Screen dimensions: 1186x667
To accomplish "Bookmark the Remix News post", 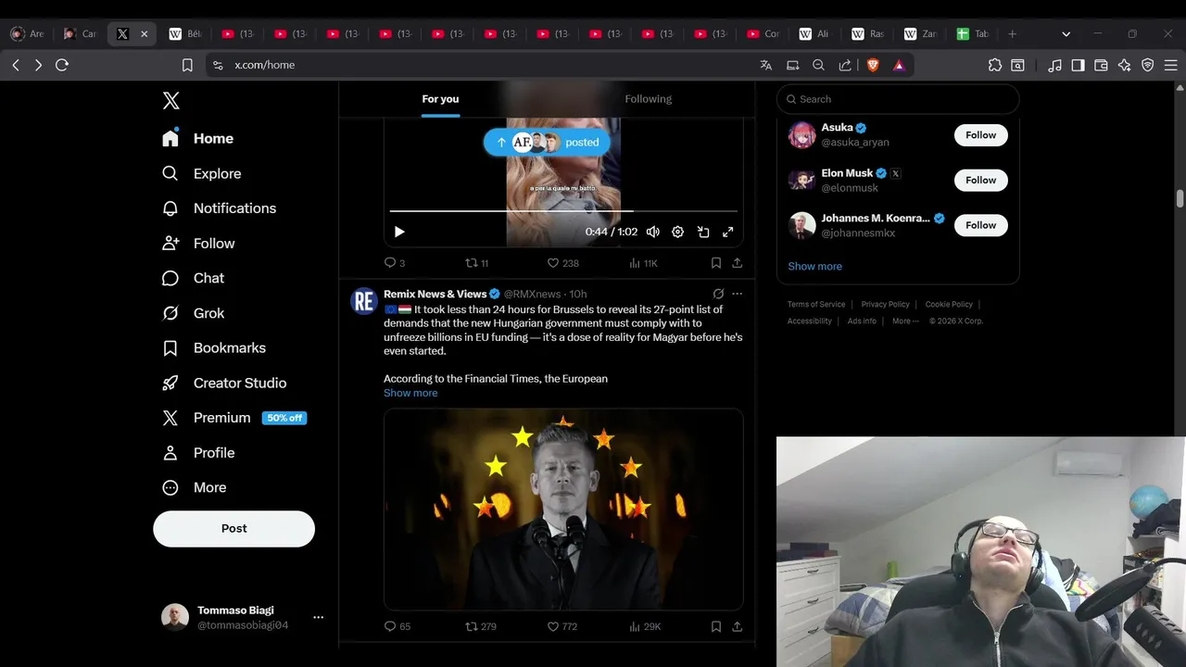I will pyautogui.click(x=716, y=626).
